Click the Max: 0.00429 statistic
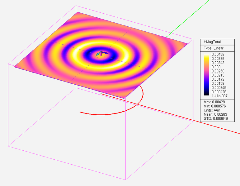Screen dimensions: 240x186 tap(214, 102)
